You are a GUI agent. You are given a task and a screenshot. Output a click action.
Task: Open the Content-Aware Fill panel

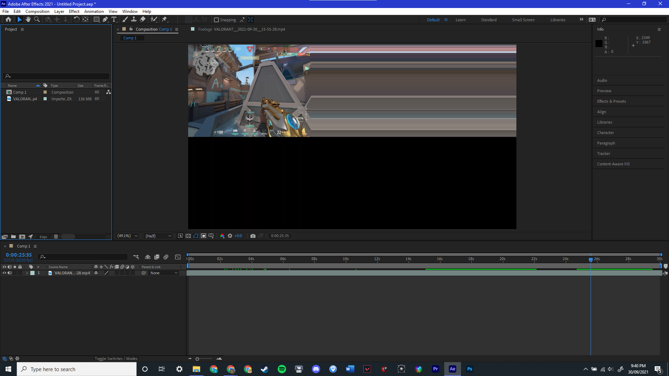point(613,164)
